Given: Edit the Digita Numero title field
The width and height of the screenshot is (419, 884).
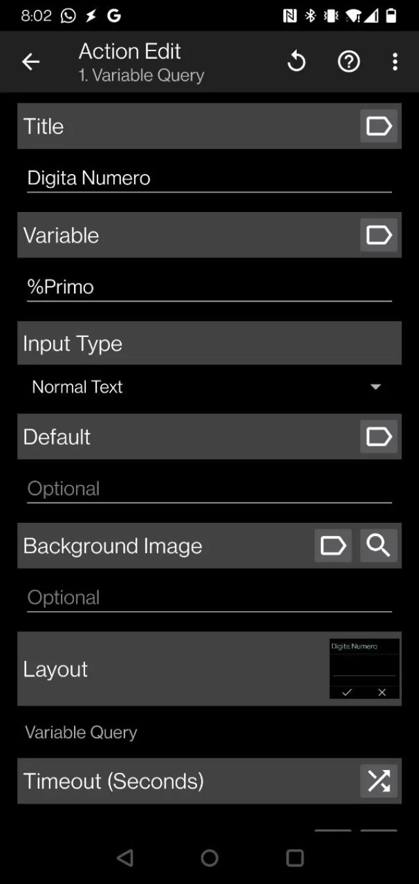Looking at the screenshot, I should point(209,179).
